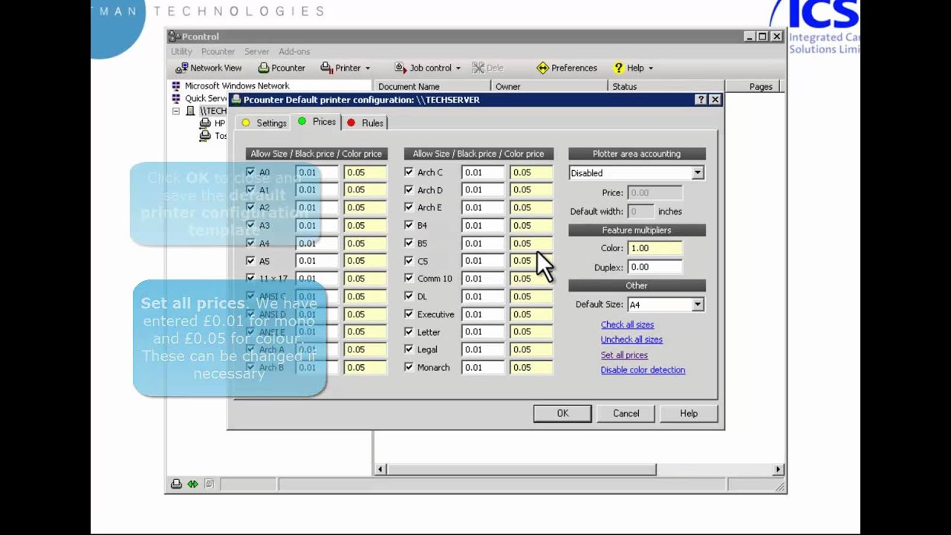The image size is (951, 535).
Task: Uncheck the Monarch size checkbox
Action: (409, 367)
